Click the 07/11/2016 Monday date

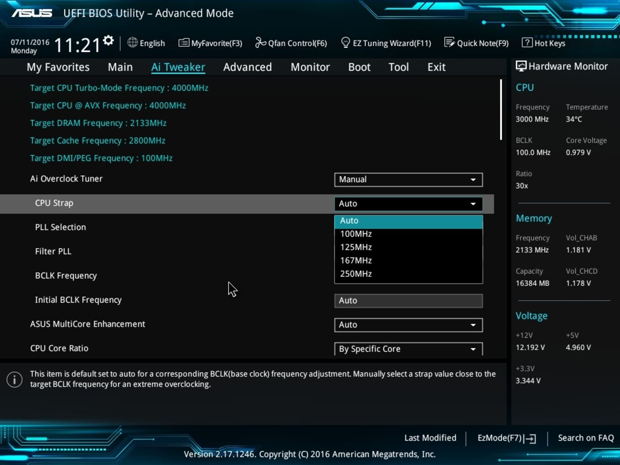tap(30, 46)
